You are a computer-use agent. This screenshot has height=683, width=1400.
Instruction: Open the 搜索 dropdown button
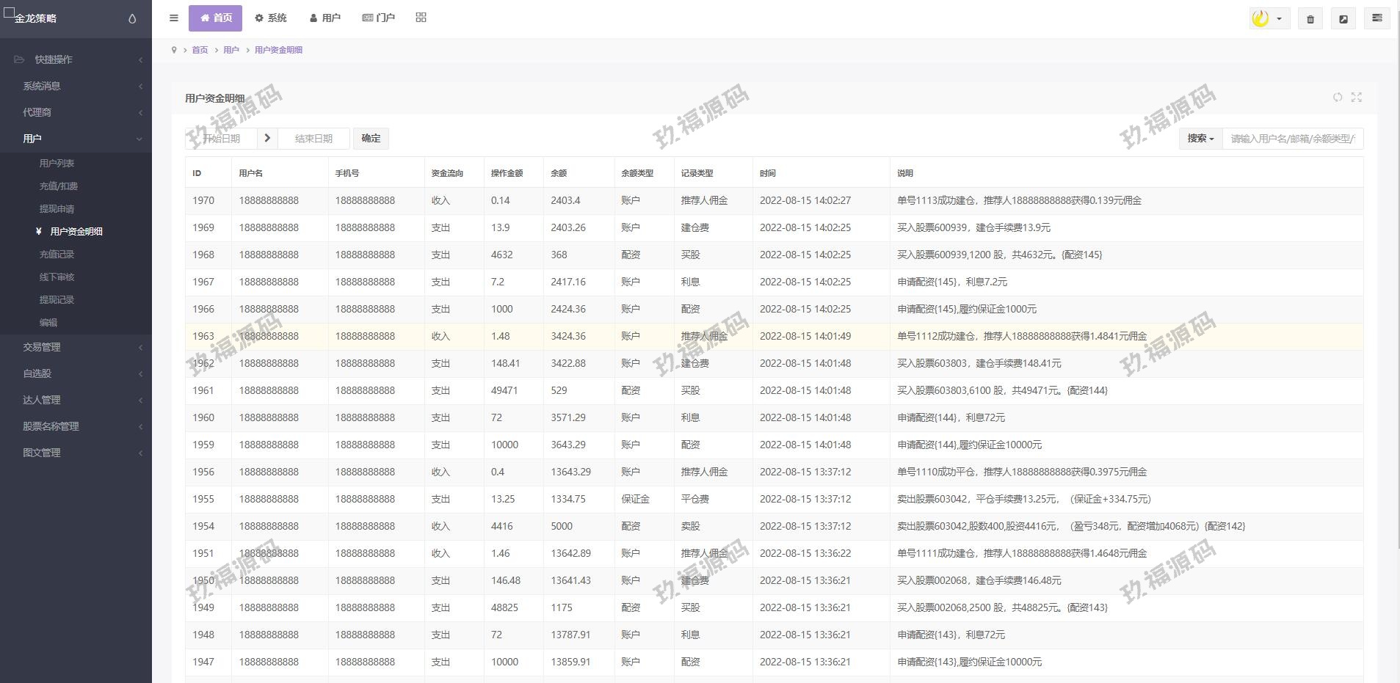(1200, 139)
